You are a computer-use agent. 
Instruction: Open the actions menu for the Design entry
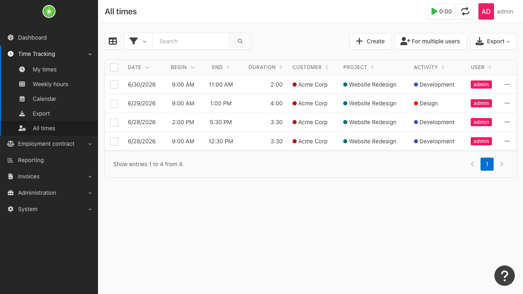point(507,103)
